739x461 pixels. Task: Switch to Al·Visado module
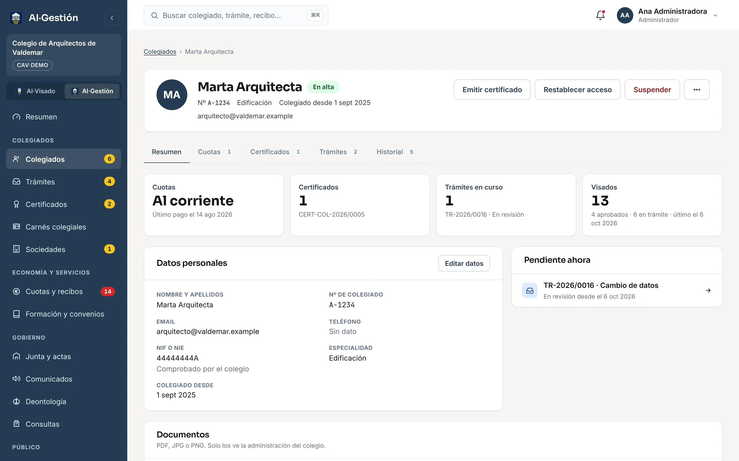point(36,91)
